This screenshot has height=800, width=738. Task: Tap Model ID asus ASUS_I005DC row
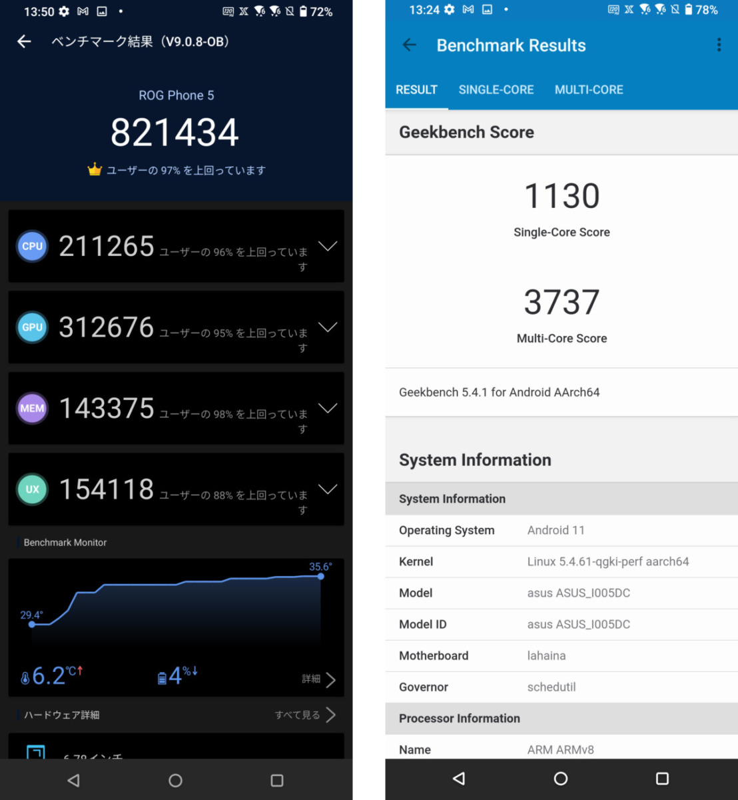(561, 624)
